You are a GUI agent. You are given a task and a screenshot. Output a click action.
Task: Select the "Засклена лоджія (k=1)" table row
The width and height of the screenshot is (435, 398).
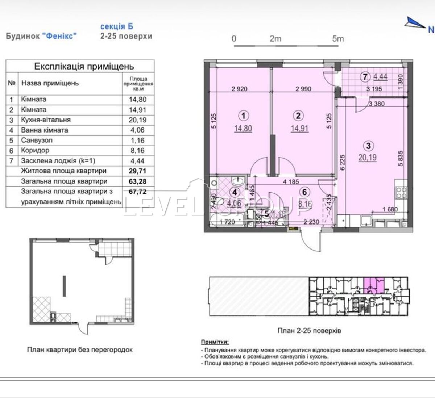(x=80, y=161)
